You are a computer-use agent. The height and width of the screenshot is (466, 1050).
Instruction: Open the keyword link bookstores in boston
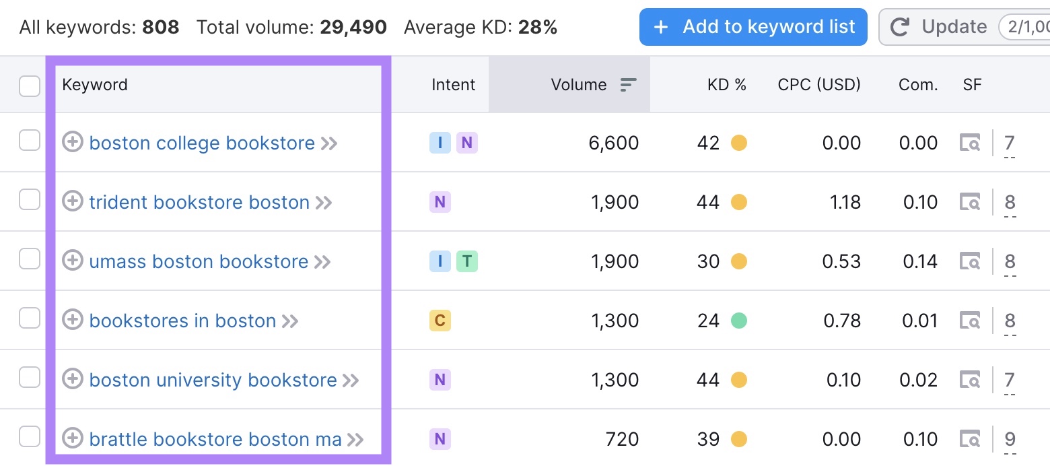tap(183, 321)
